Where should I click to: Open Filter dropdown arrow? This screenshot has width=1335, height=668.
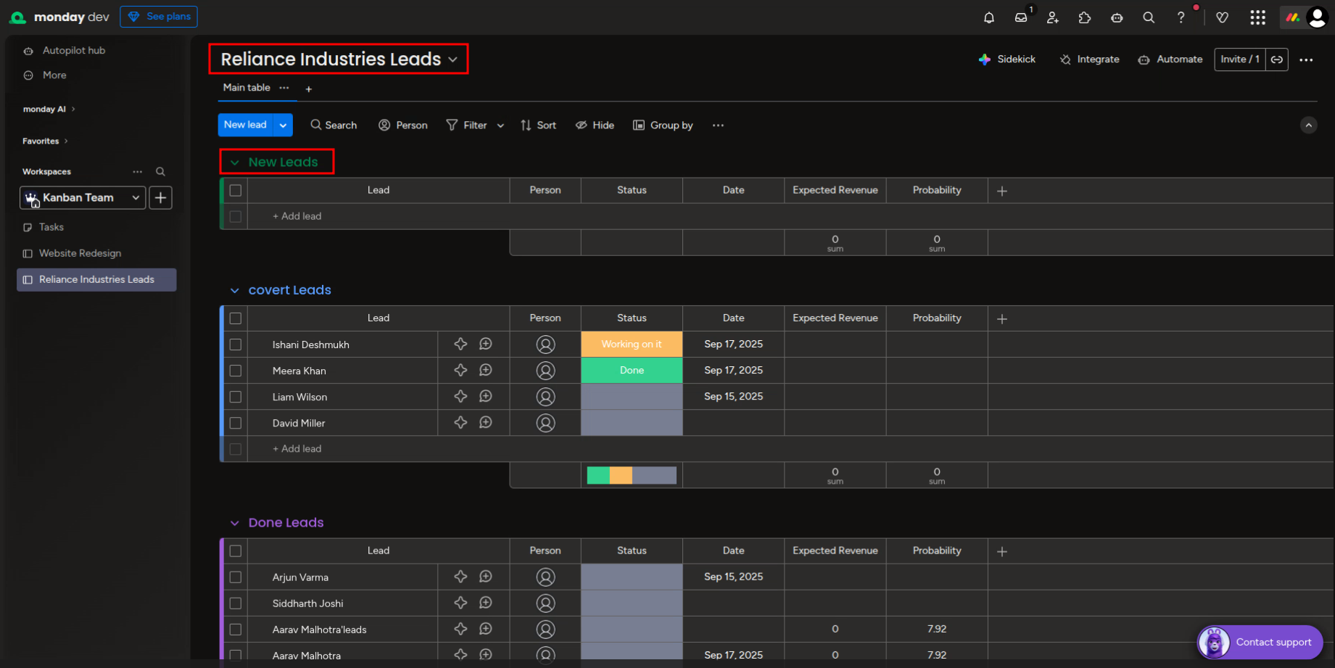(x=500, y=125)
